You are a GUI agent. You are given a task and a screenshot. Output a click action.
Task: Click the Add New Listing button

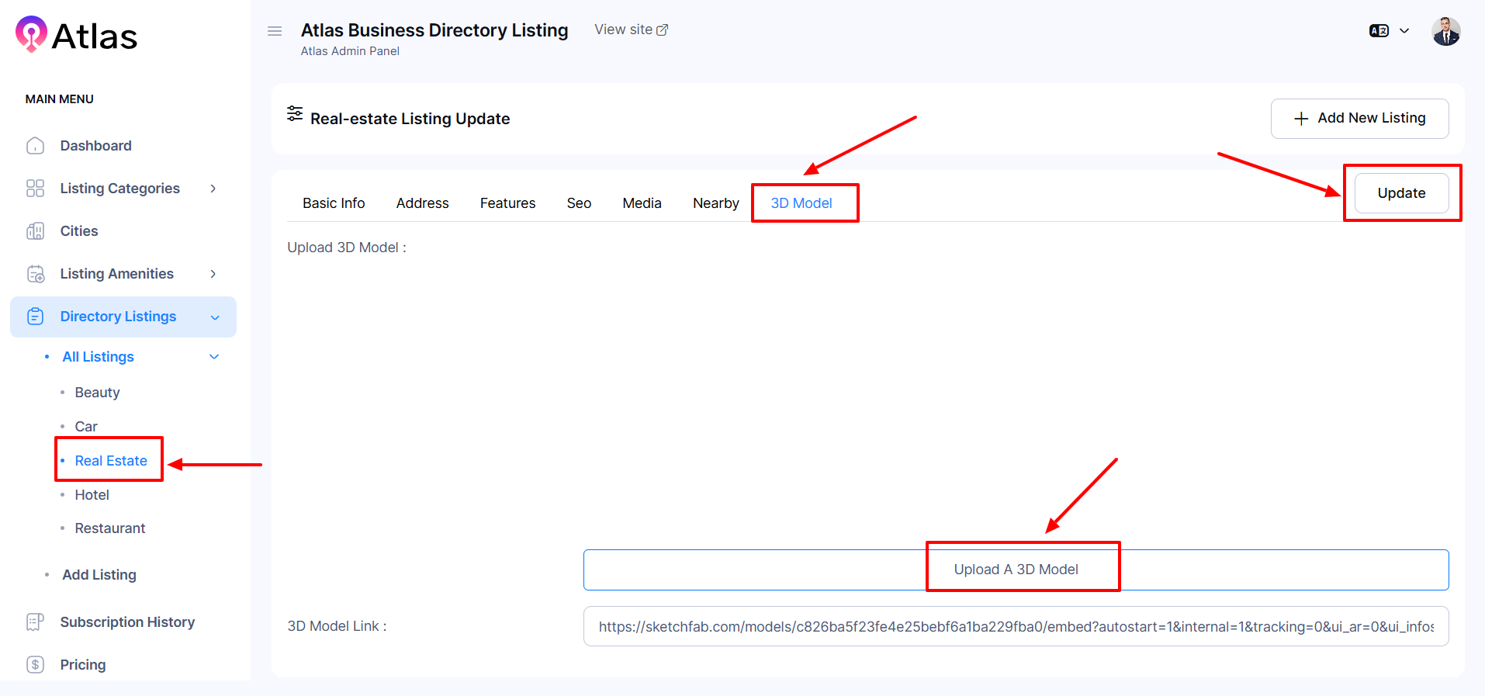point(1359,119)
